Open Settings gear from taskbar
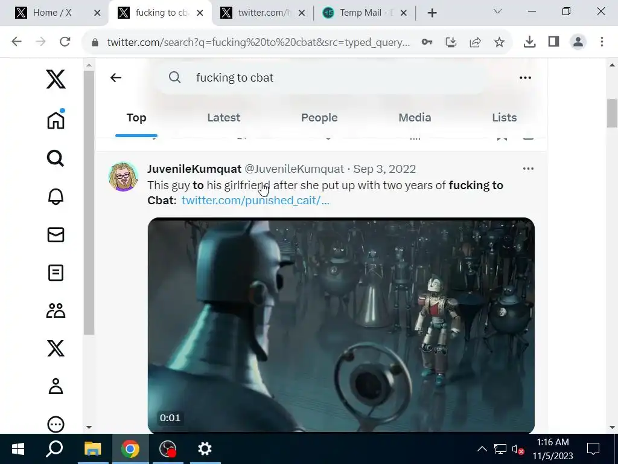 pos(205,449)
